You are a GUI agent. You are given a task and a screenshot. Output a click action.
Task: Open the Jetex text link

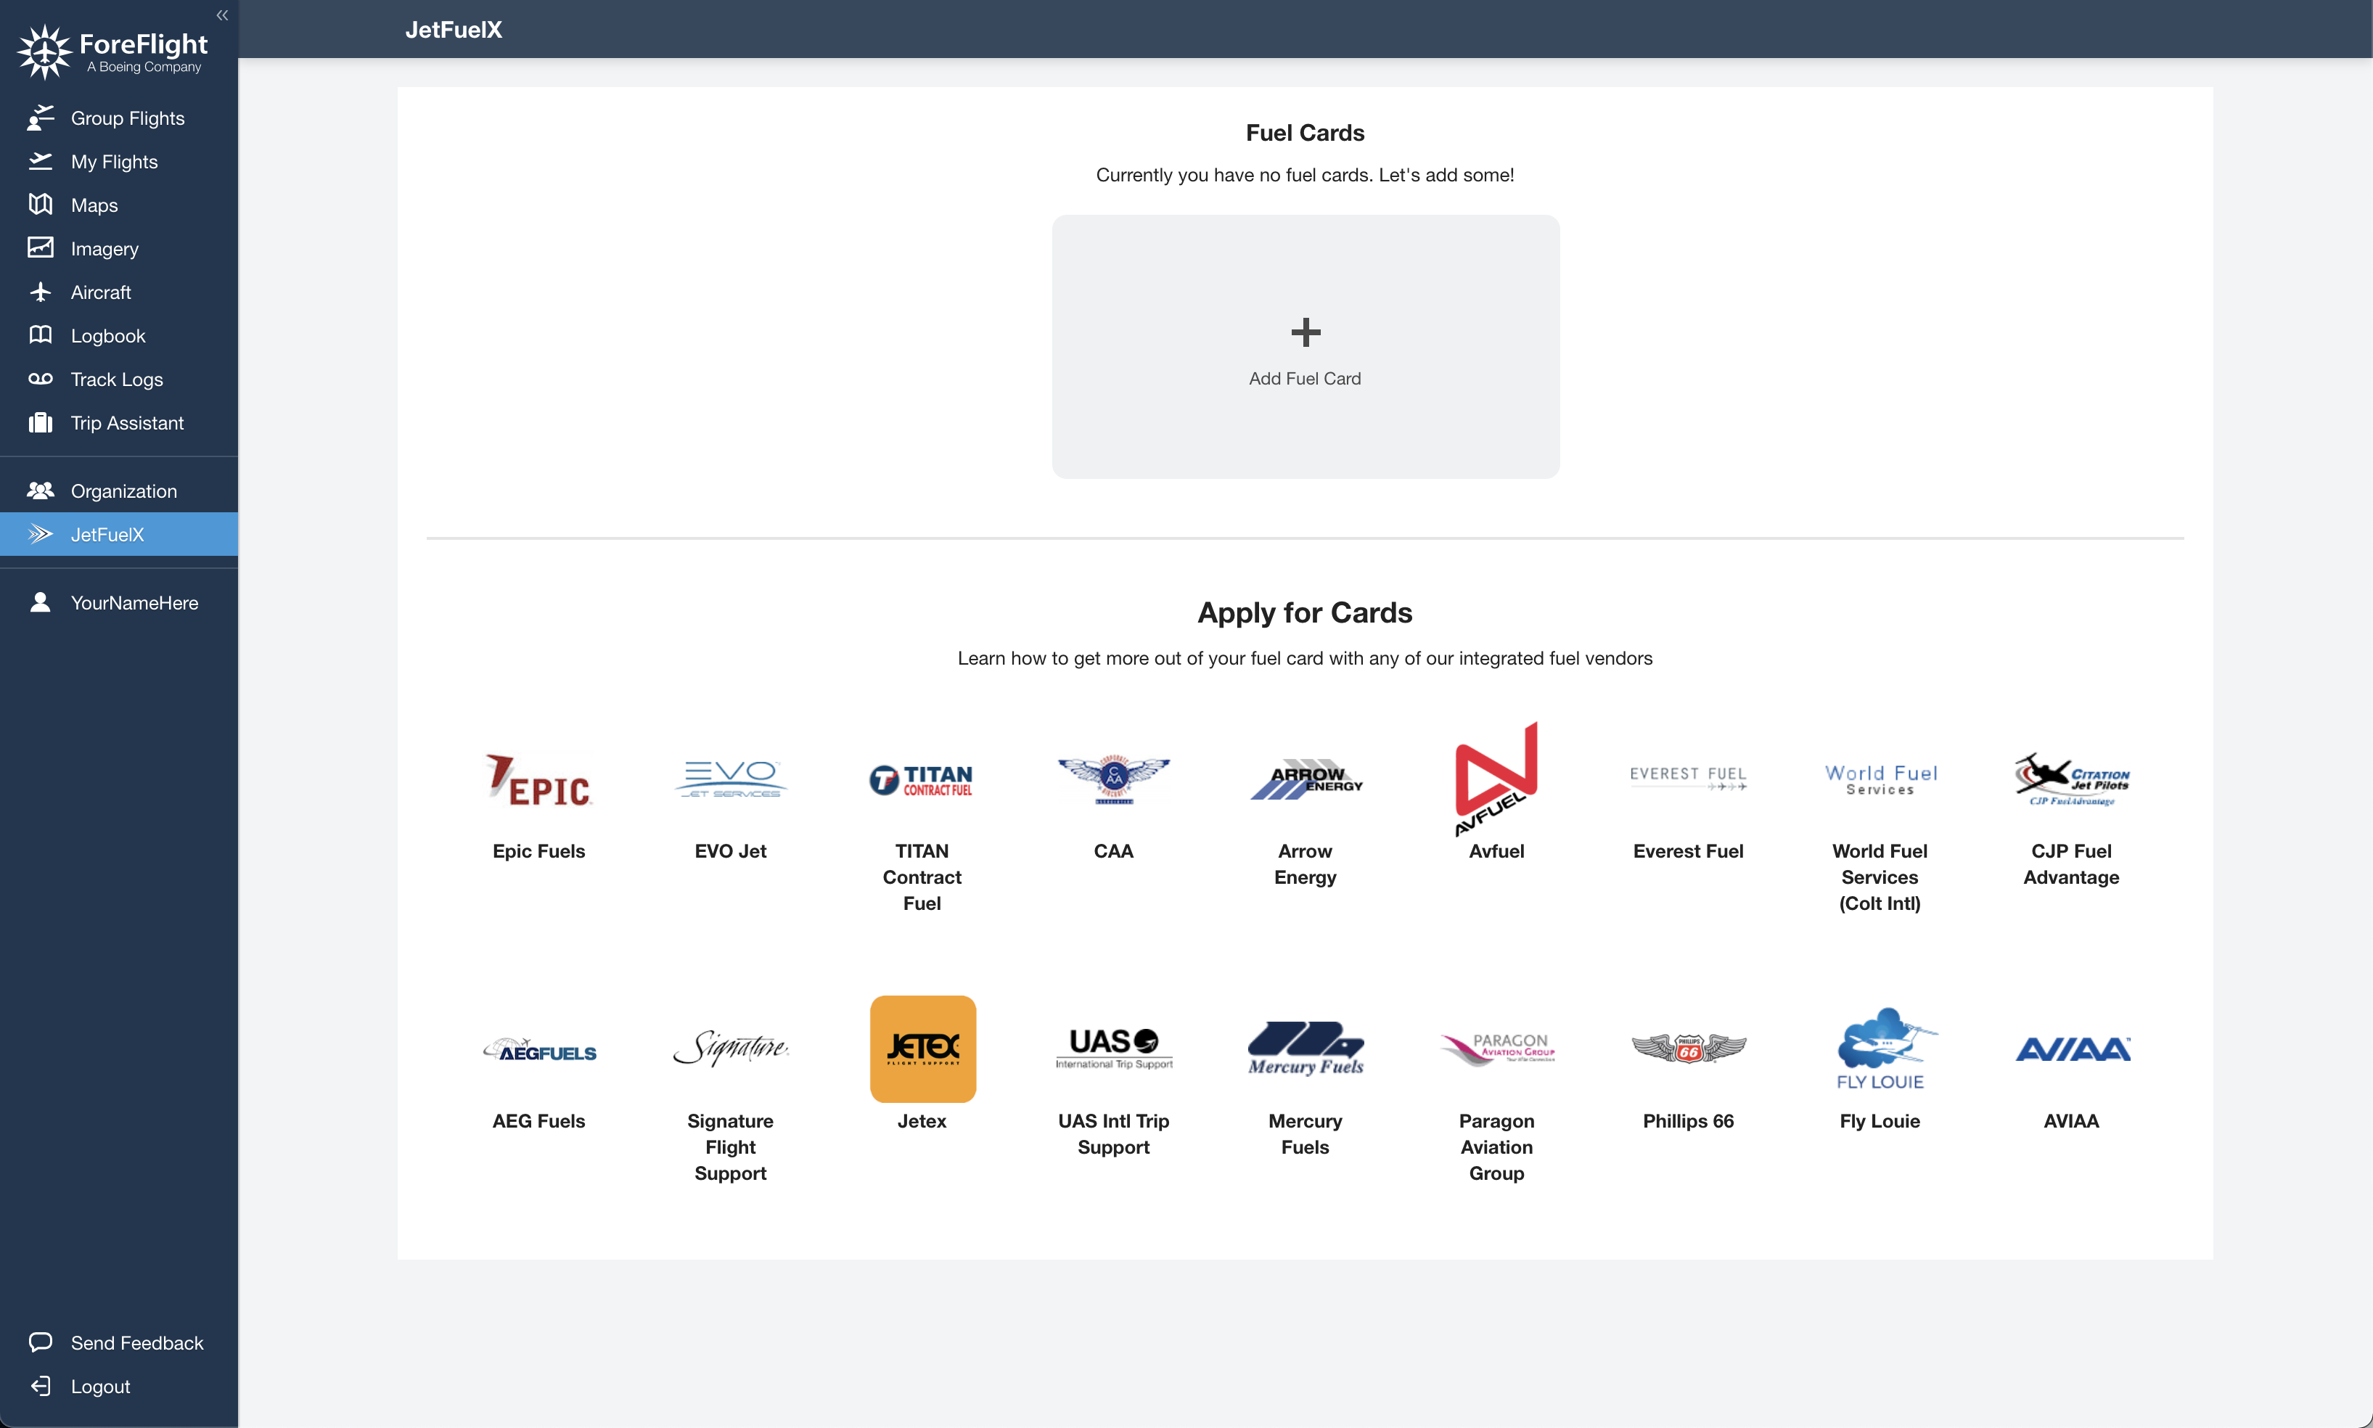(x=922, y=1121)
